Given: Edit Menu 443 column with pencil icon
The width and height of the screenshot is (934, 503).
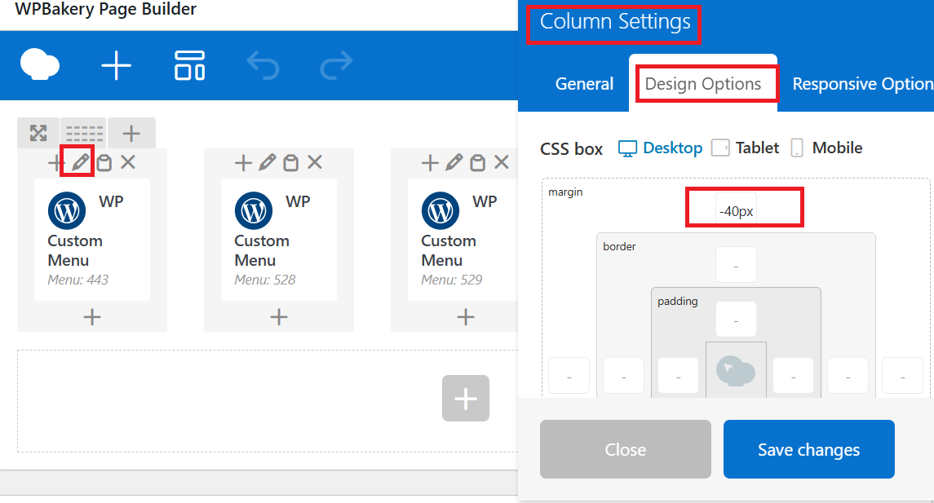Looking at the screenshot, I should tap(81, 162).
